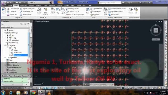168x95 pixels.
Task: Open Underlay Layers
Action: (x=72, y=9)
